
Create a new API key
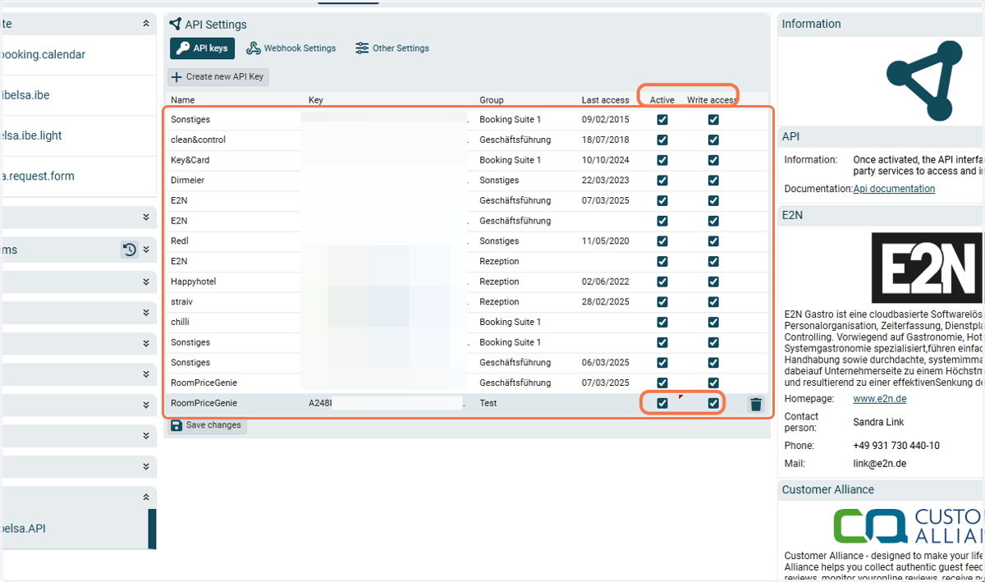[218, 76]
